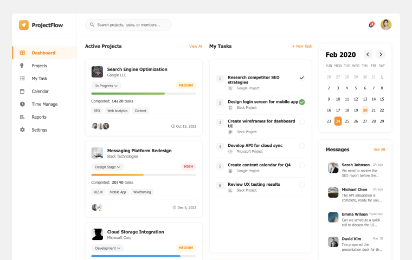This screenshot has height=260, width=412.
Task: Open the user profile avatar
Action: (x=386, y=25)
